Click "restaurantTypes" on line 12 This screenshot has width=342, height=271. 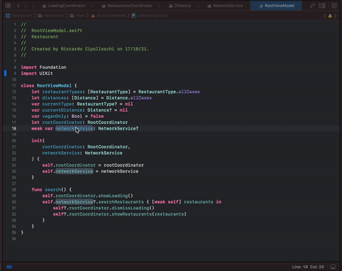pos(62,92)
